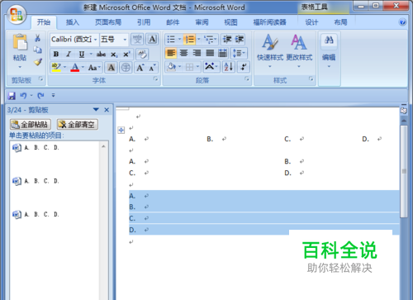Click the Multilevel List icon
Image resolution: width=413 pixels, height=300 pixels.
click(209, 39)
